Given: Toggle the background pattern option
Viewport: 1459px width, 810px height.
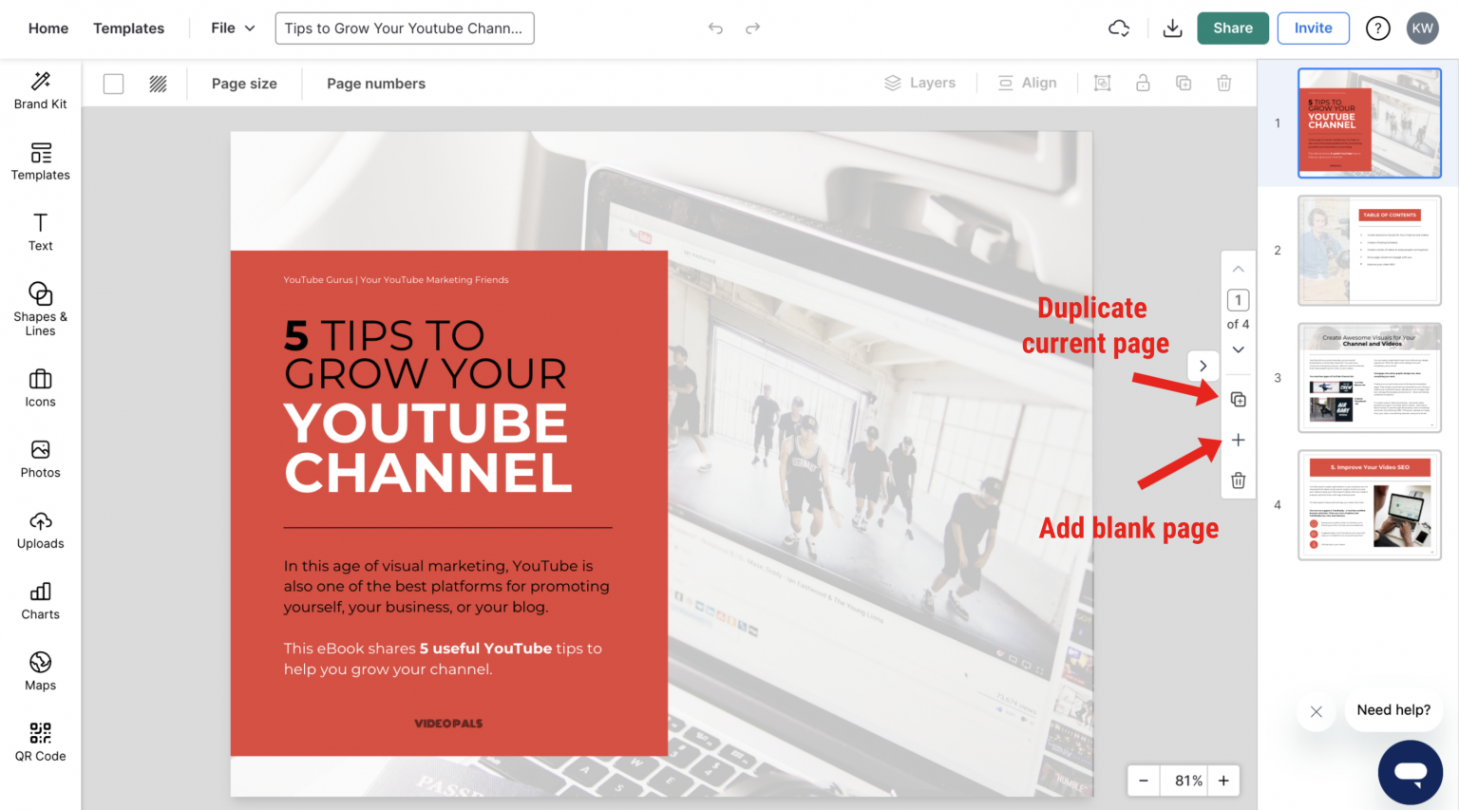Looking at the screenshot, I should [158, 84].
